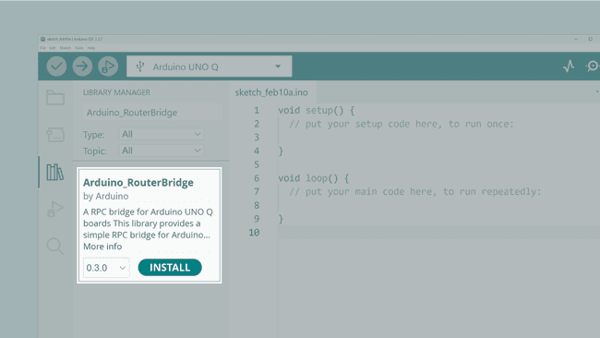Open the Edit menu
Screen dimensions: 600x338
53,48
